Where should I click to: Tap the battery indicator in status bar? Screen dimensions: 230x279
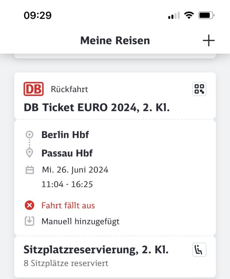point(206,15)
